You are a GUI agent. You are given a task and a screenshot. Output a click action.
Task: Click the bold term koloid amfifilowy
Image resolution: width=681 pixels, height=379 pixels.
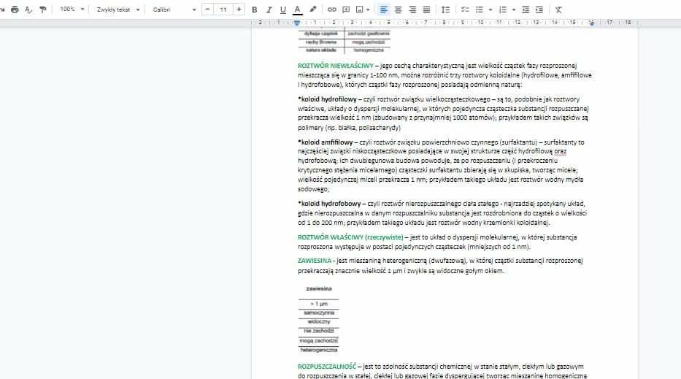(x=327, y=142)
